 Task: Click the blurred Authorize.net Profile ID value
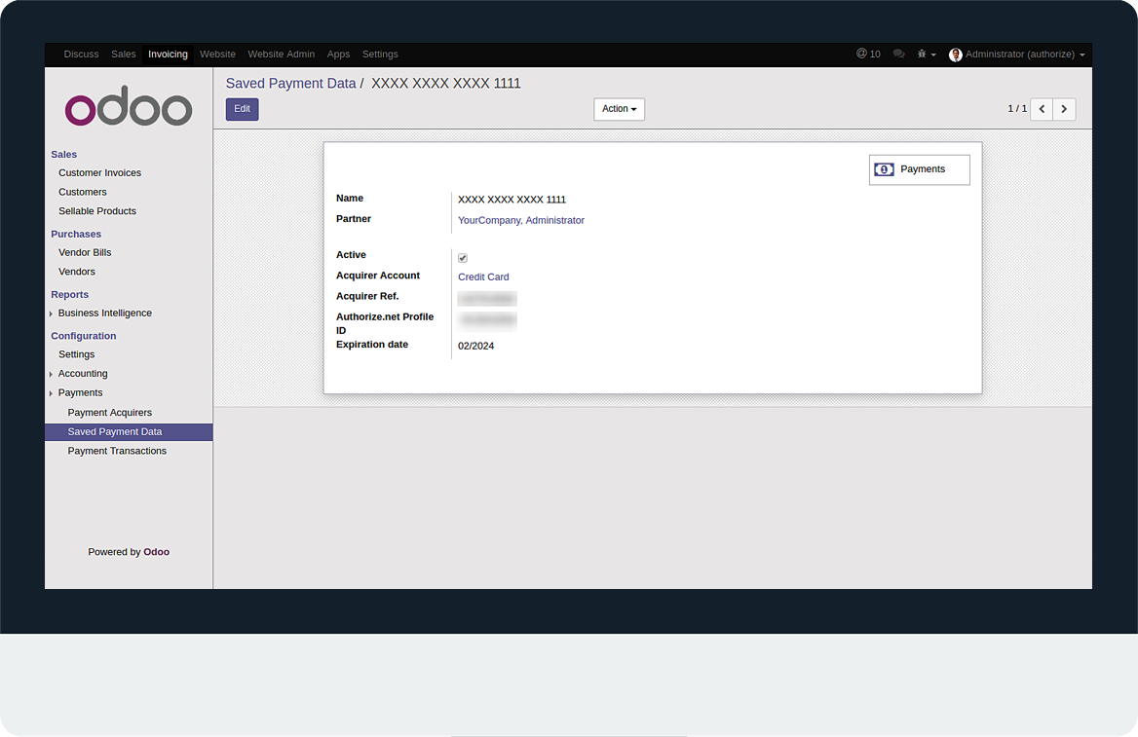click(487, 320)
